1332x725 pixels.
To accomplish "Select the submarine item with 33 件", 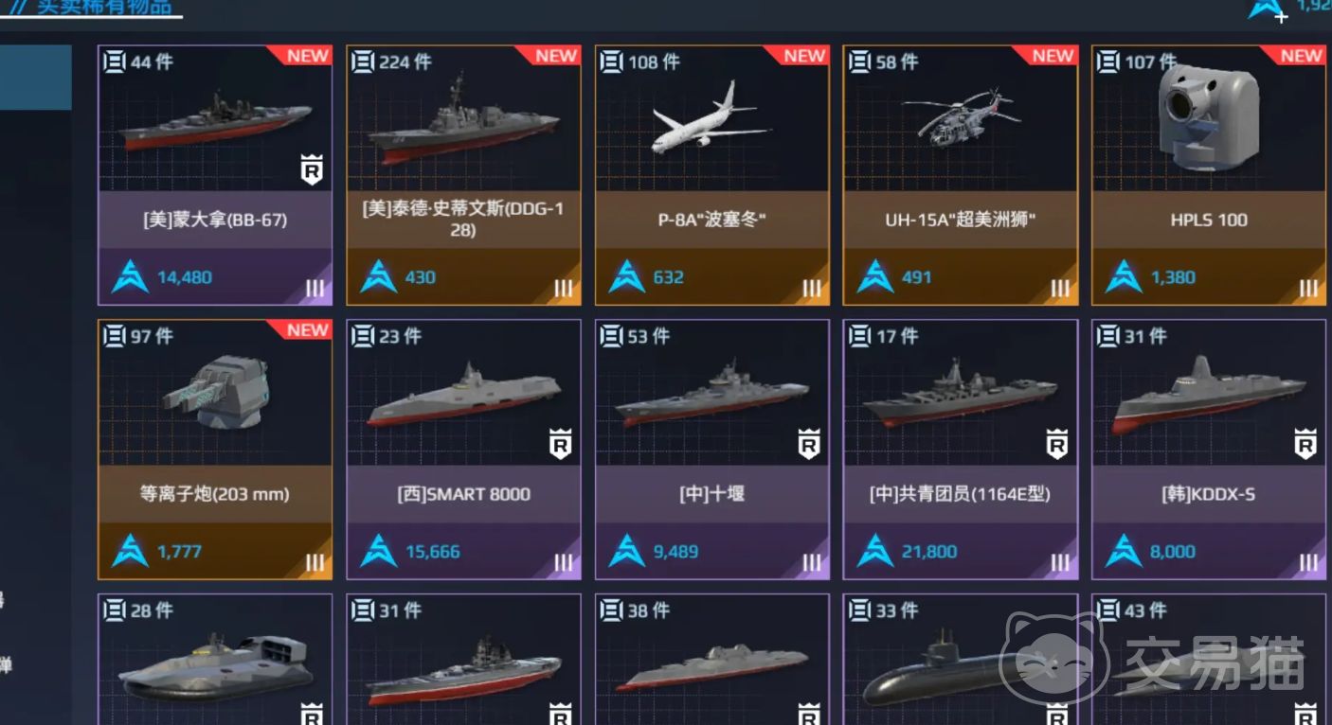I will 960,660.
